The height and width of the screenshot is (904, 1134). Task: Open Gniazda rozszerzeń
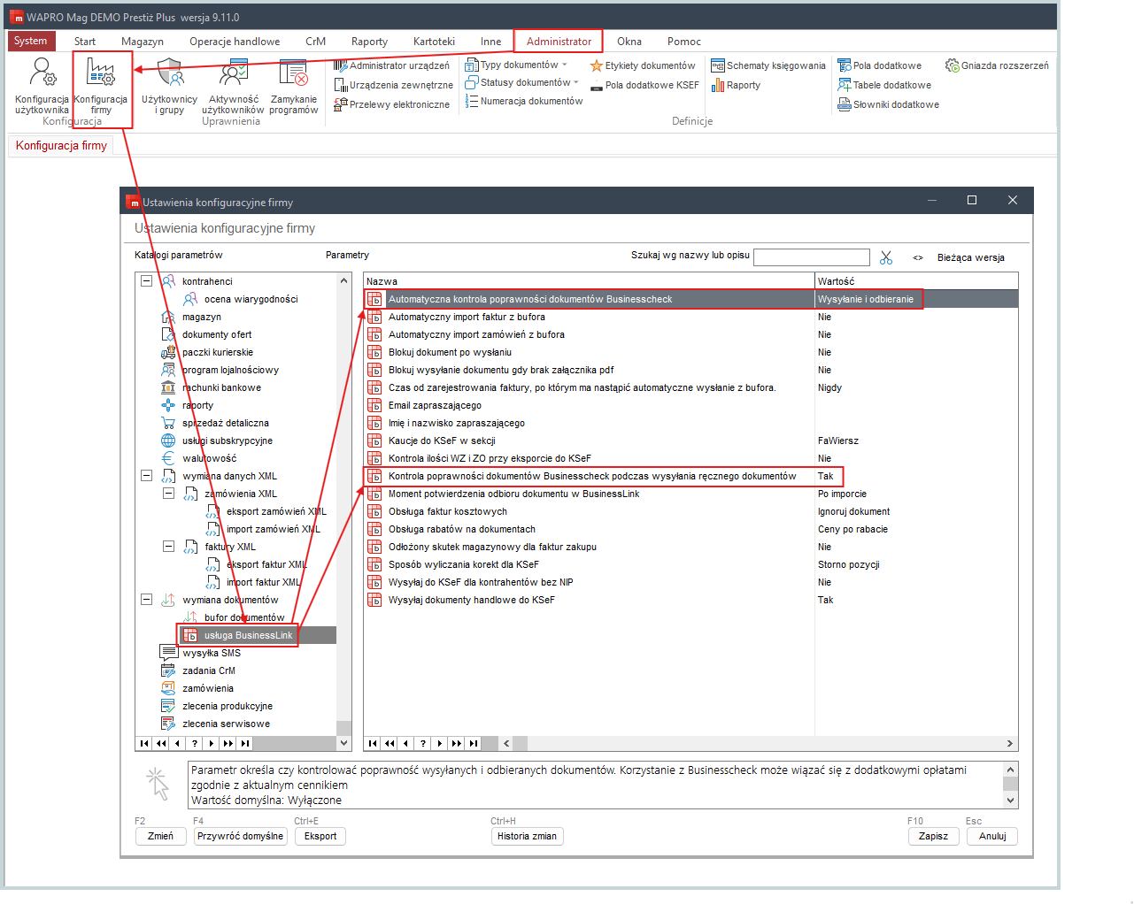997,65
